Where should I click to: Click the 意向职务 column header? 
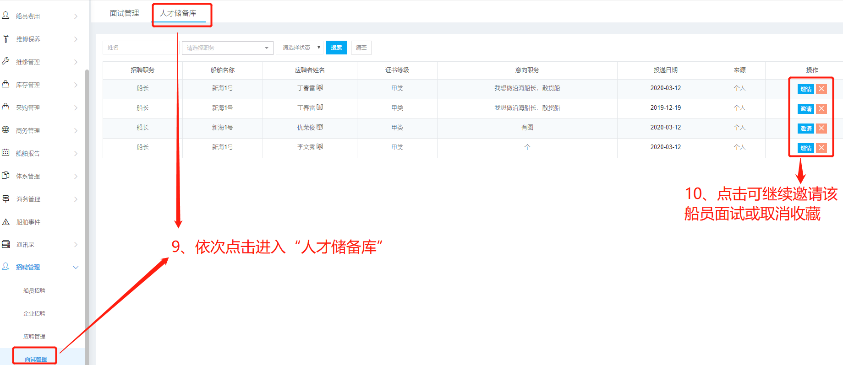pyautogui.click(x=527, y=70)
